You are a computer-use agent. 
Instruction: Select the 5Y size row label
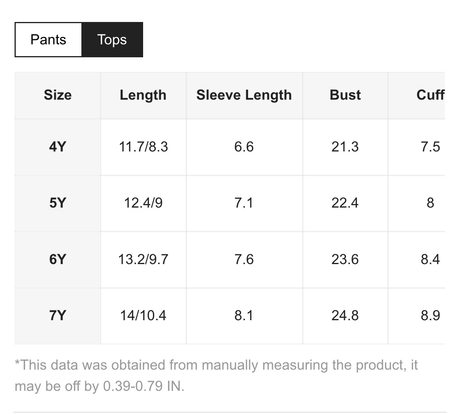point(58,203)
